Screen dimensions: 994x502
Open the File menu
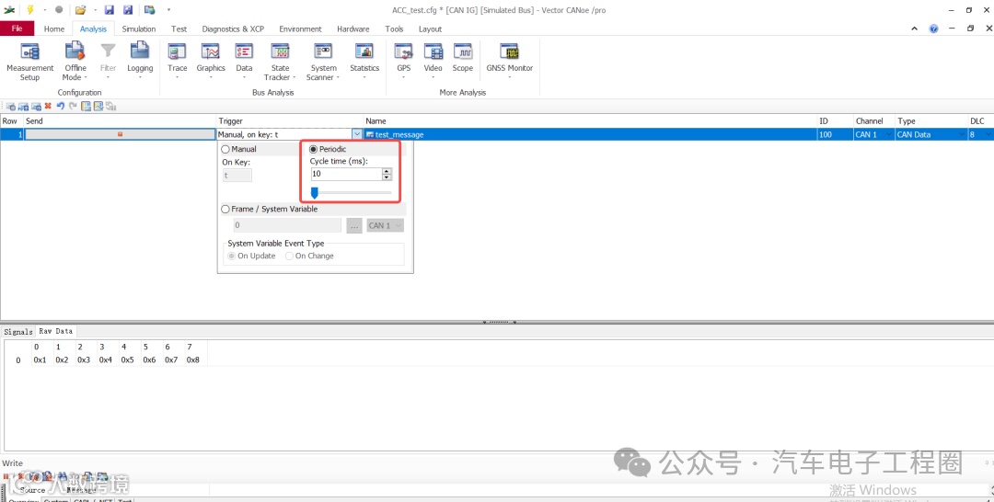[x=17, y=29]
